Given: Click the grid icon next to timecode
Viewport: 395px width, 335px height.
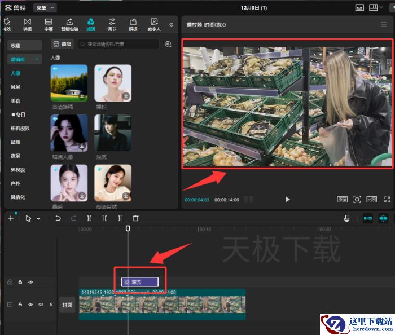Looking at the screenshot, I should tap(248, 200).
